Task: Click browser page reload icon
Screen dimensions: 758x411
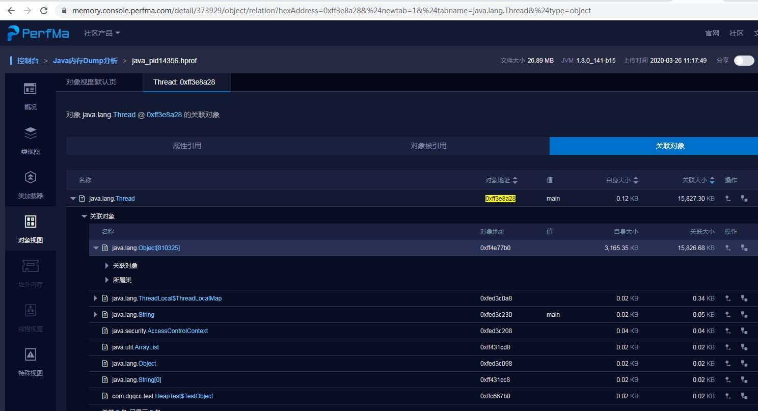Action: 44,10
